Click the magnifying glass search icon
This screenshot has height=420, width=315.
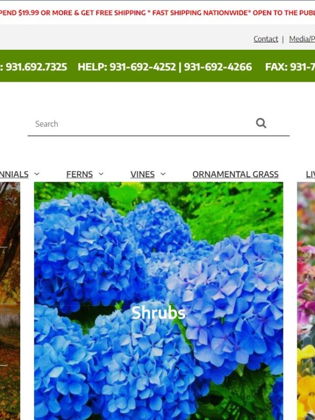[261, 124]
